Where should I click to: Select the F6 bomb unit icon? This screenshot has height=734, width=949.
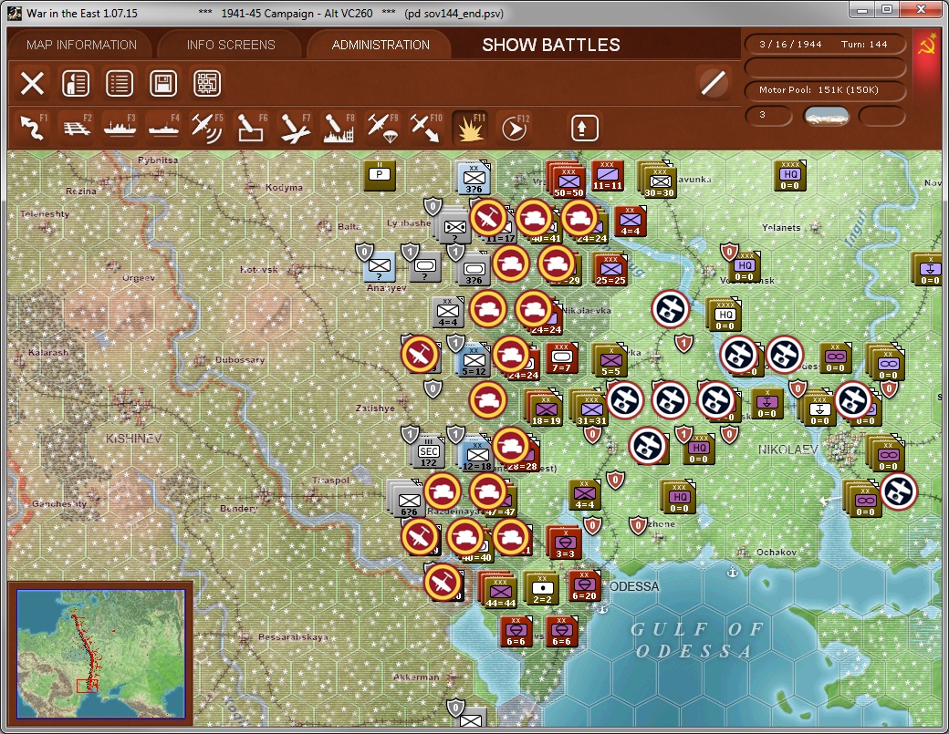[251, 128]
